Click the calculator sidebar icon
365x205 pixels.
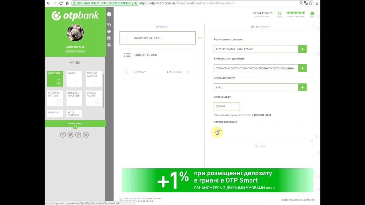tap(109, 38)
